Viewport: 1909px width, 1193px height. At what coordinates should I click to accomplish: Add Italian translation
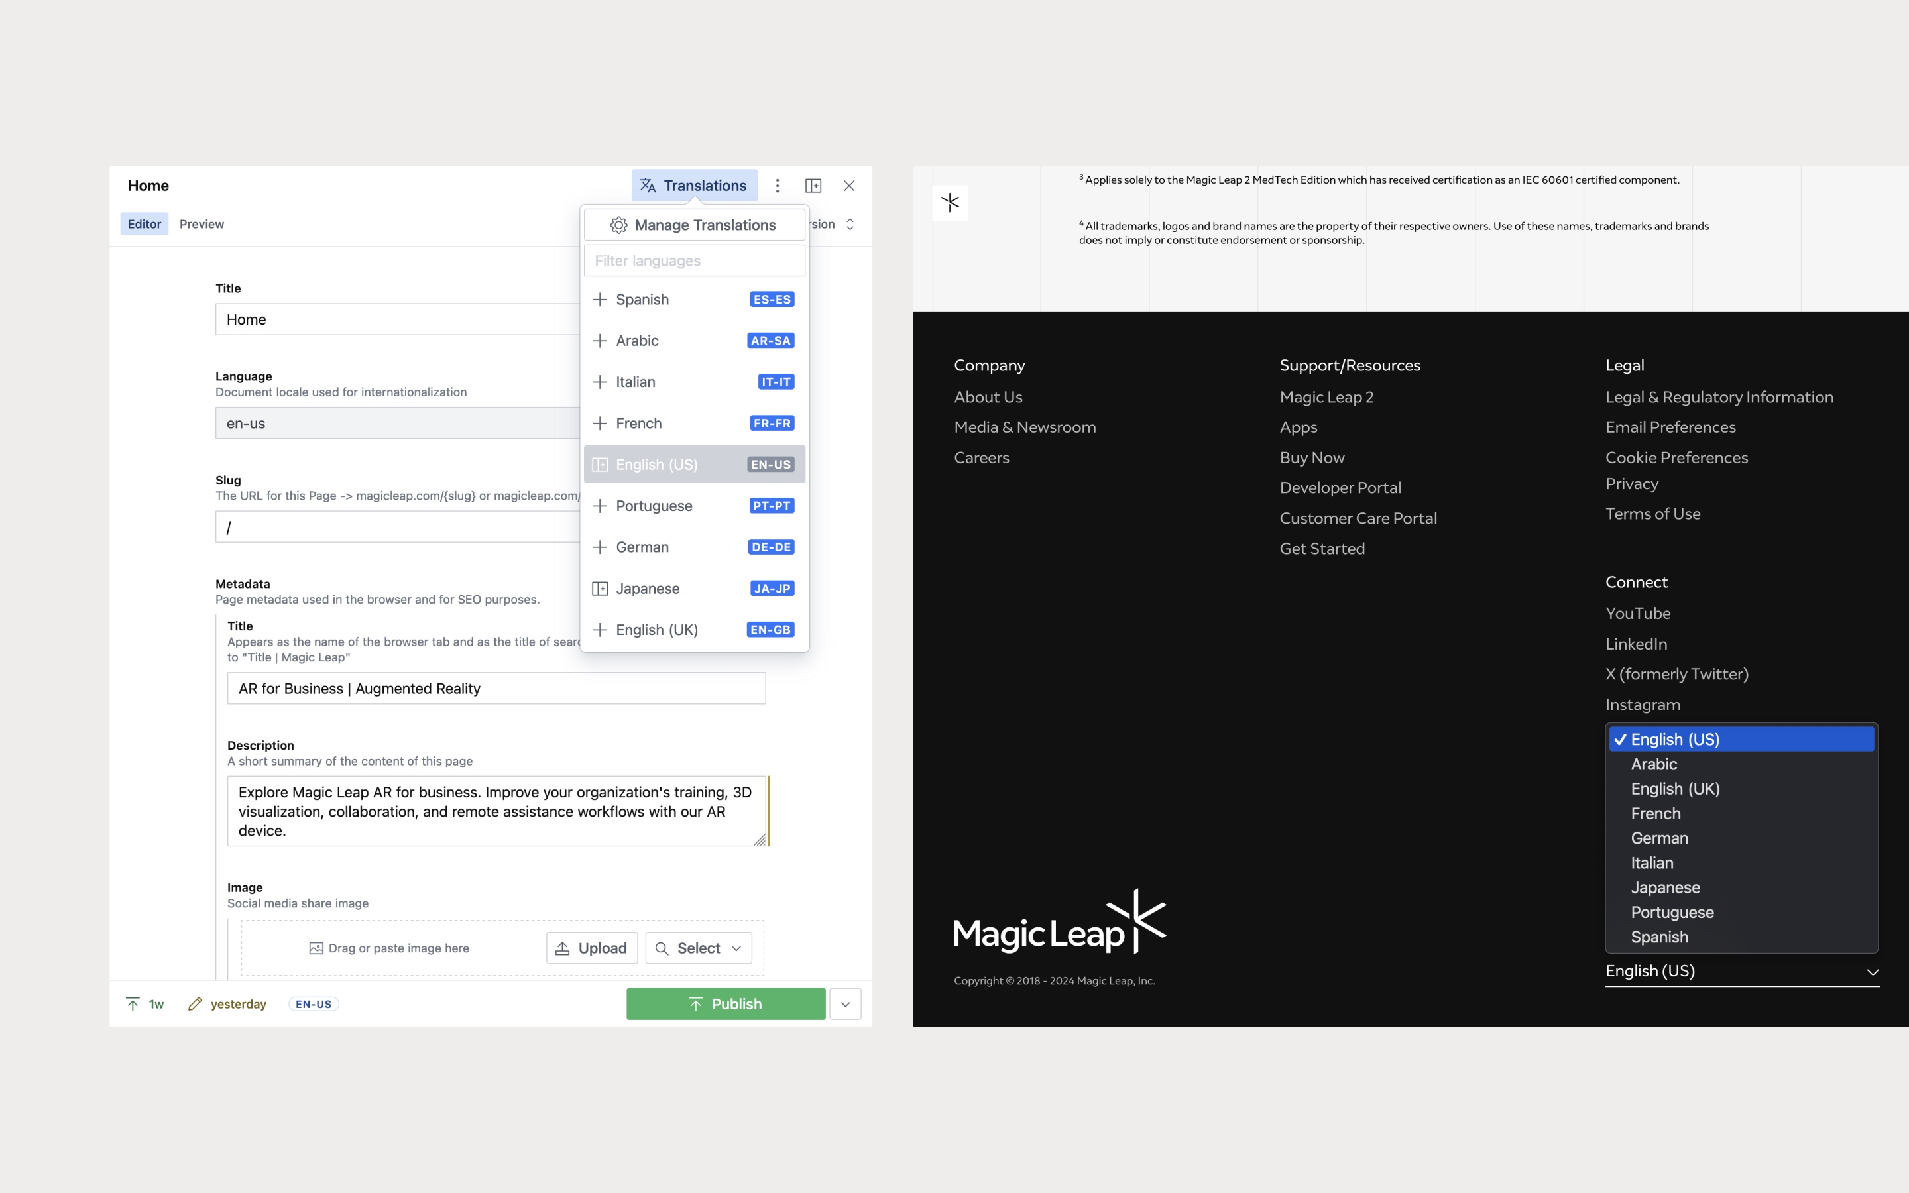pos(694,382)
